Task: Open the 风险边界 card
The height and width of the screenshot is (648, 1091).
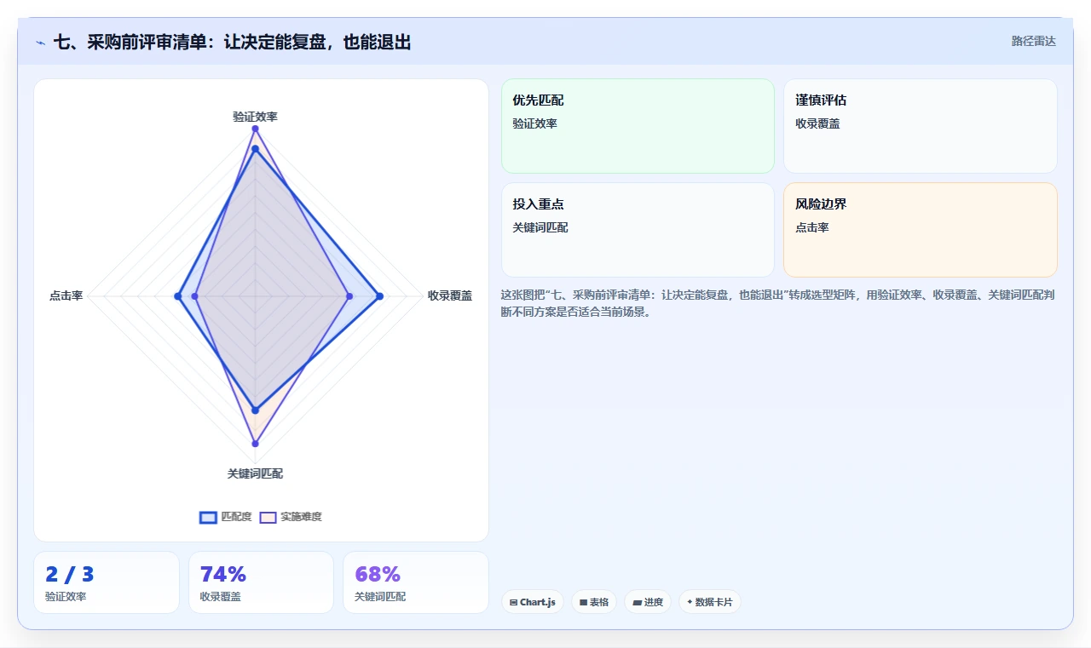Action: (x=921, y=230)
